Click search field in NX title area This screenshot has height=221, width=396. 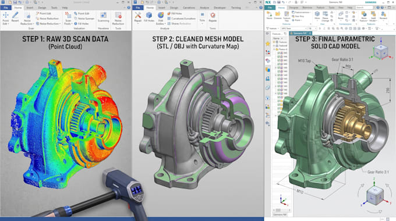[x=364, y=8]
